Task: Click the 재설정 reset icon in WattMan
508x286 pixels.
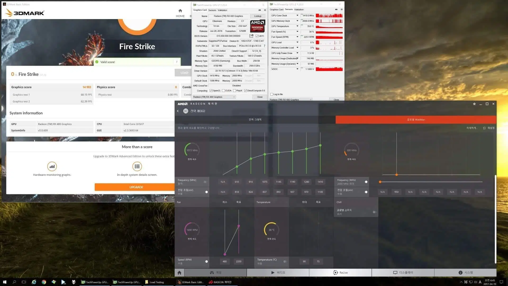Action: (484, 128)
